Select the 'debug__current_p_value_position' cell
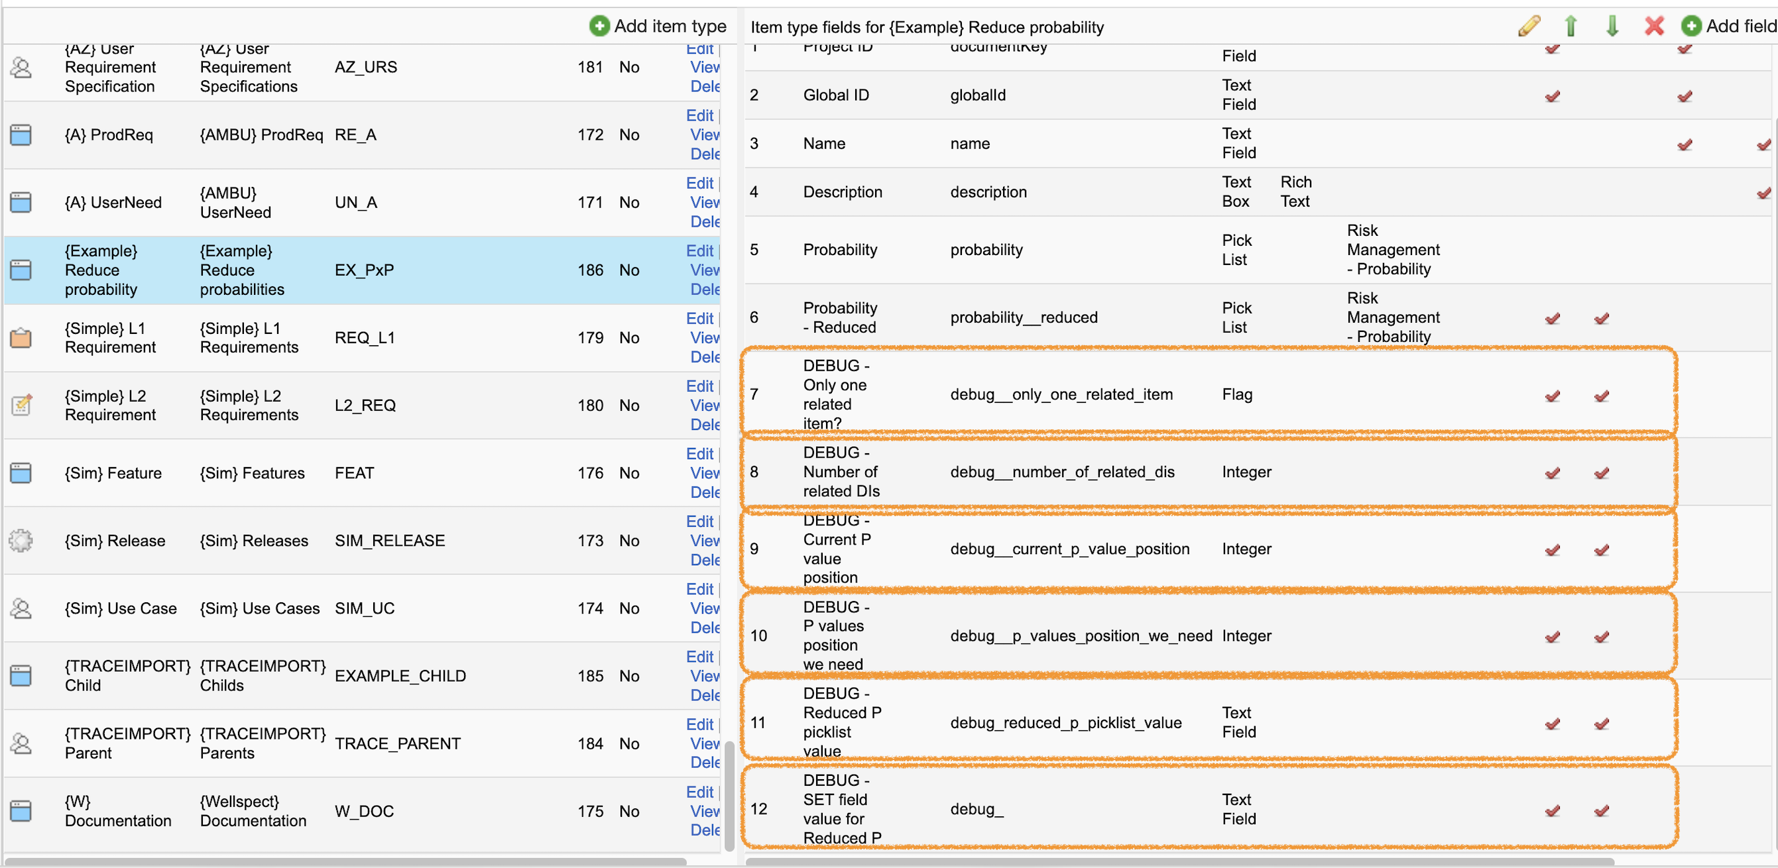This screenshot has height=868, width=1778. [x=1070, y=549]
